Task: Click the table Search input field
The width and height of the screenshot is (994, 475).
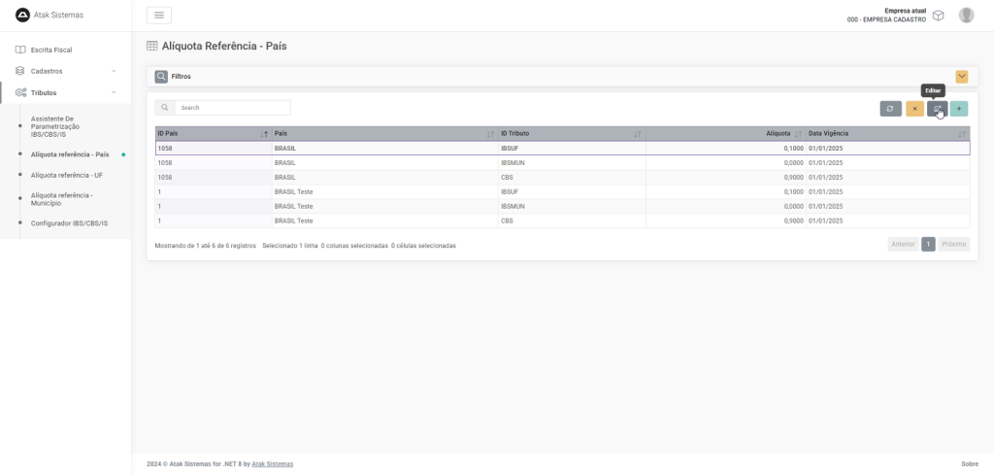Action: point(233,108)
